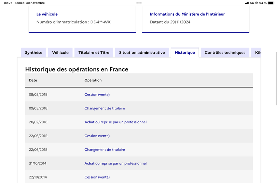Image resolution: width=278 pixels, height=183 pixels.
Task: Click the registration number DE-4**-WX text
Action: pos(100,22)
